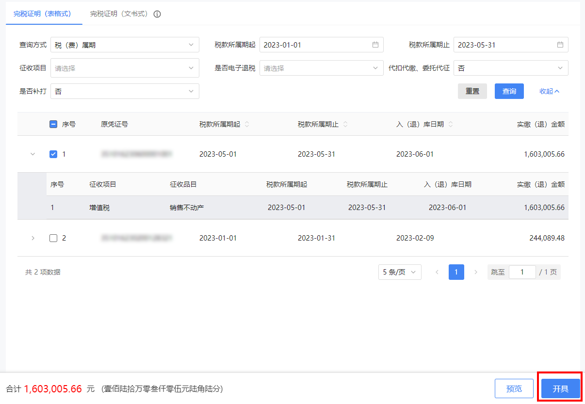Check the checkbox for row 2
Image resolution: width=585 pixels, height=404 pixels.
pos(53,238)
